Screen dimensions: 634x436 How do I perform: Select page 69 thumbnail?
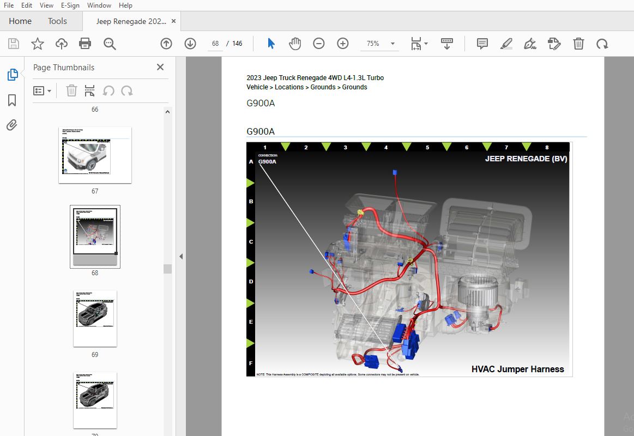95,318
